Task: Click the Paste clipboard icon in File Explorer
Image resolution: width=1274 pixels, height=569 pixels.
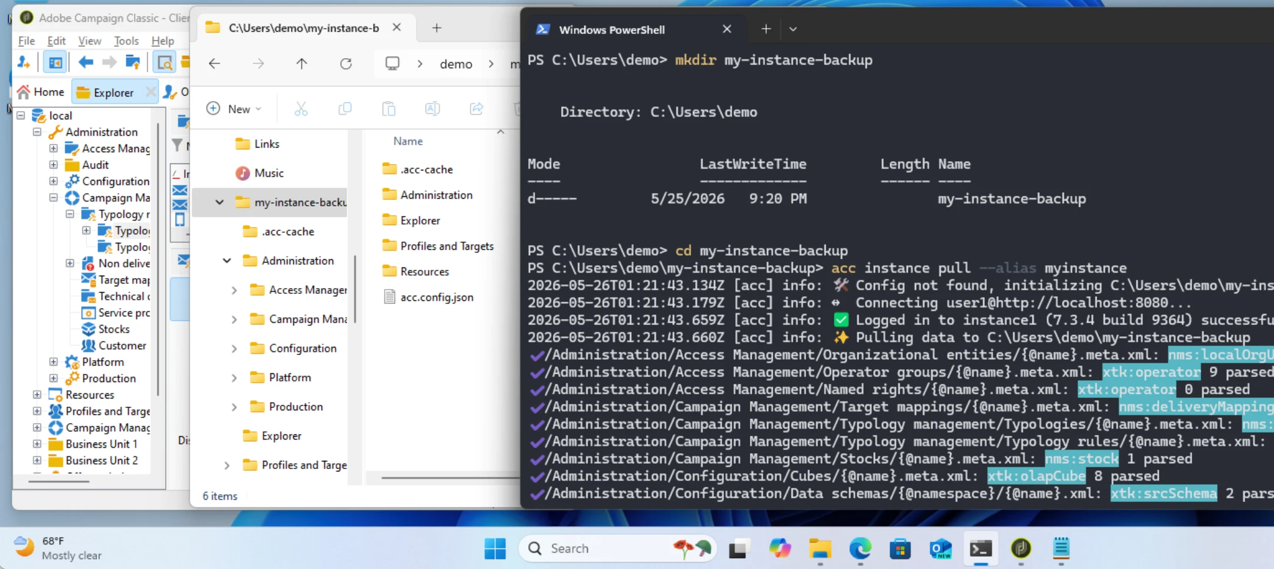Action: pyautogui.click(x=388, y=109)
